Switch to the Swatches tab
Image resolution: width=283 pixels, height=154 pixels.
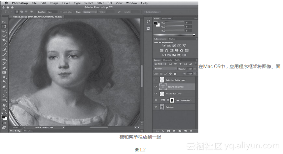click(166, 18)
